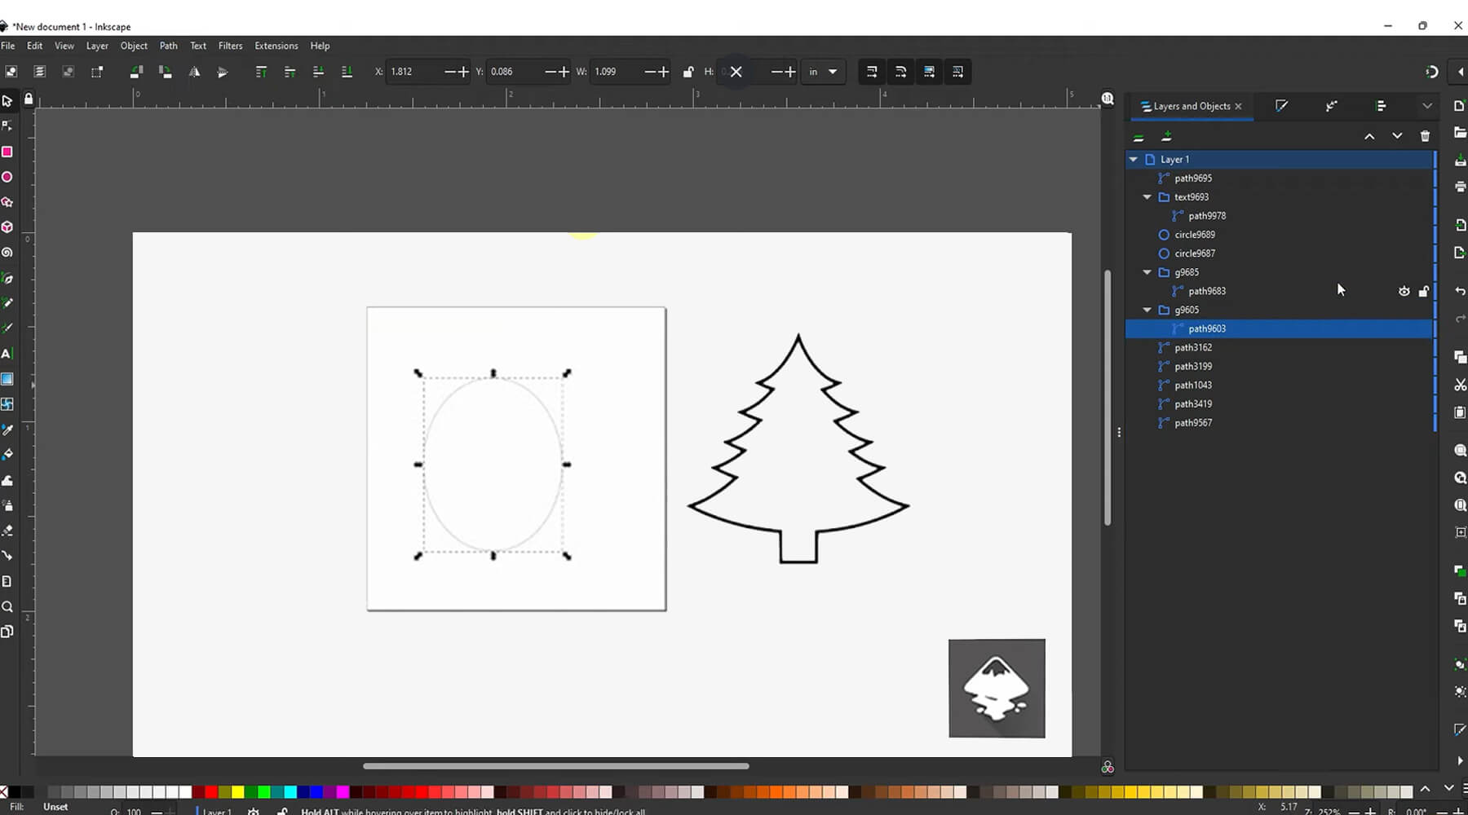Viewport: 1468px width, 815px height.
Task: Select the Gradient tool
Action: click(7, 380)
